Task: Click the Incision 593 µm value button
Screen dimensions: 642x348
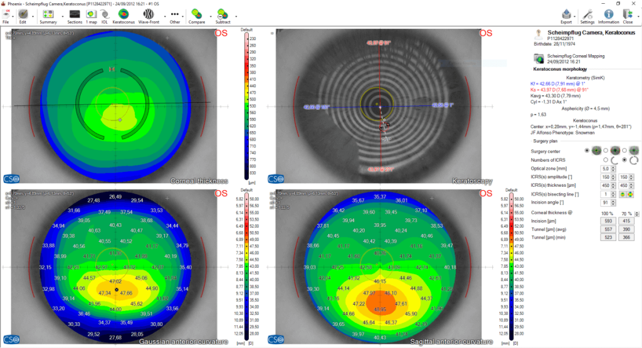Action: (608, 221)
